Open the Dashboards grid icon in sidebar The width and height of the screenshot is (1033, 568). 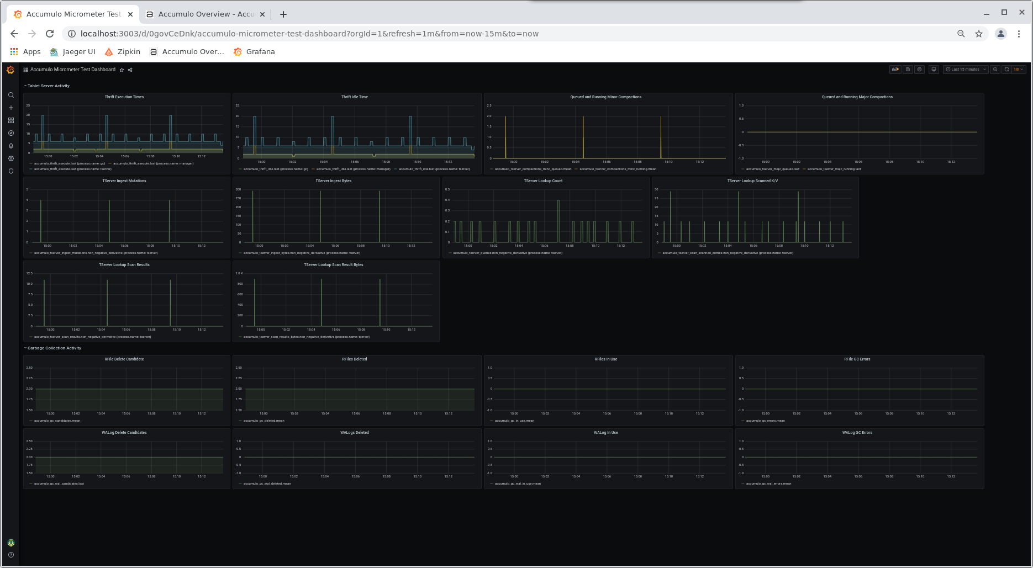point(10,120)
